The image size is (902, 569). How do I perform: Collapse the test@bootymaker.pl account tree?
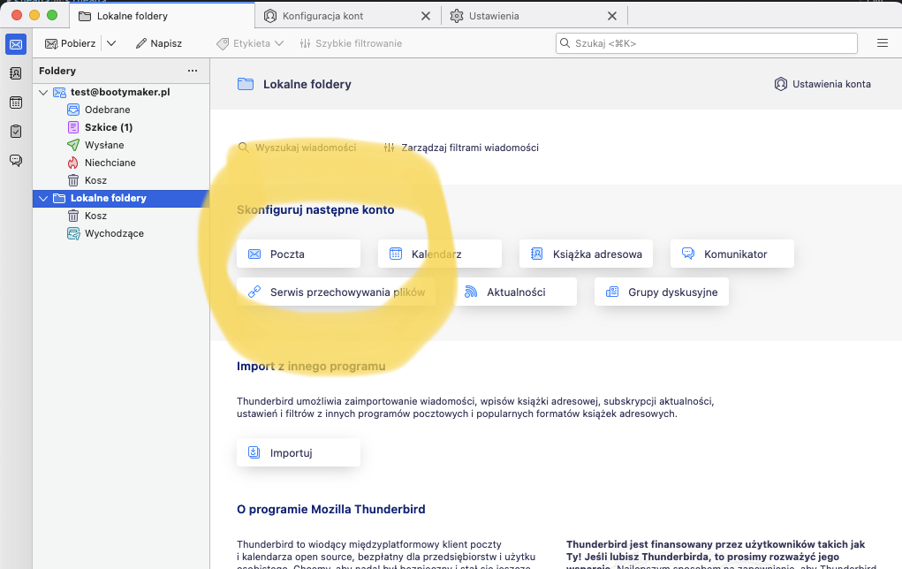43,92
